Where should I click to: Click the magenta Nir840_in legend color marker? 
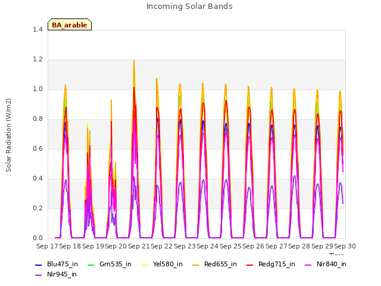click(308, 265)
